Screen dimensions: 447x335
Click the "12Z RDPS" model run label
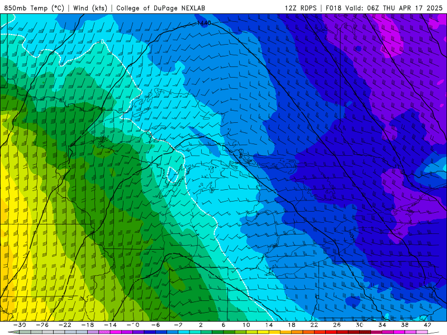pos(301,8)
